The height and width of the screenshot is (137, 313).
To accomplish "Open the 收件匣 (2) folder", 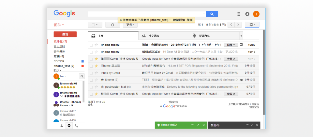I will 60,41.
